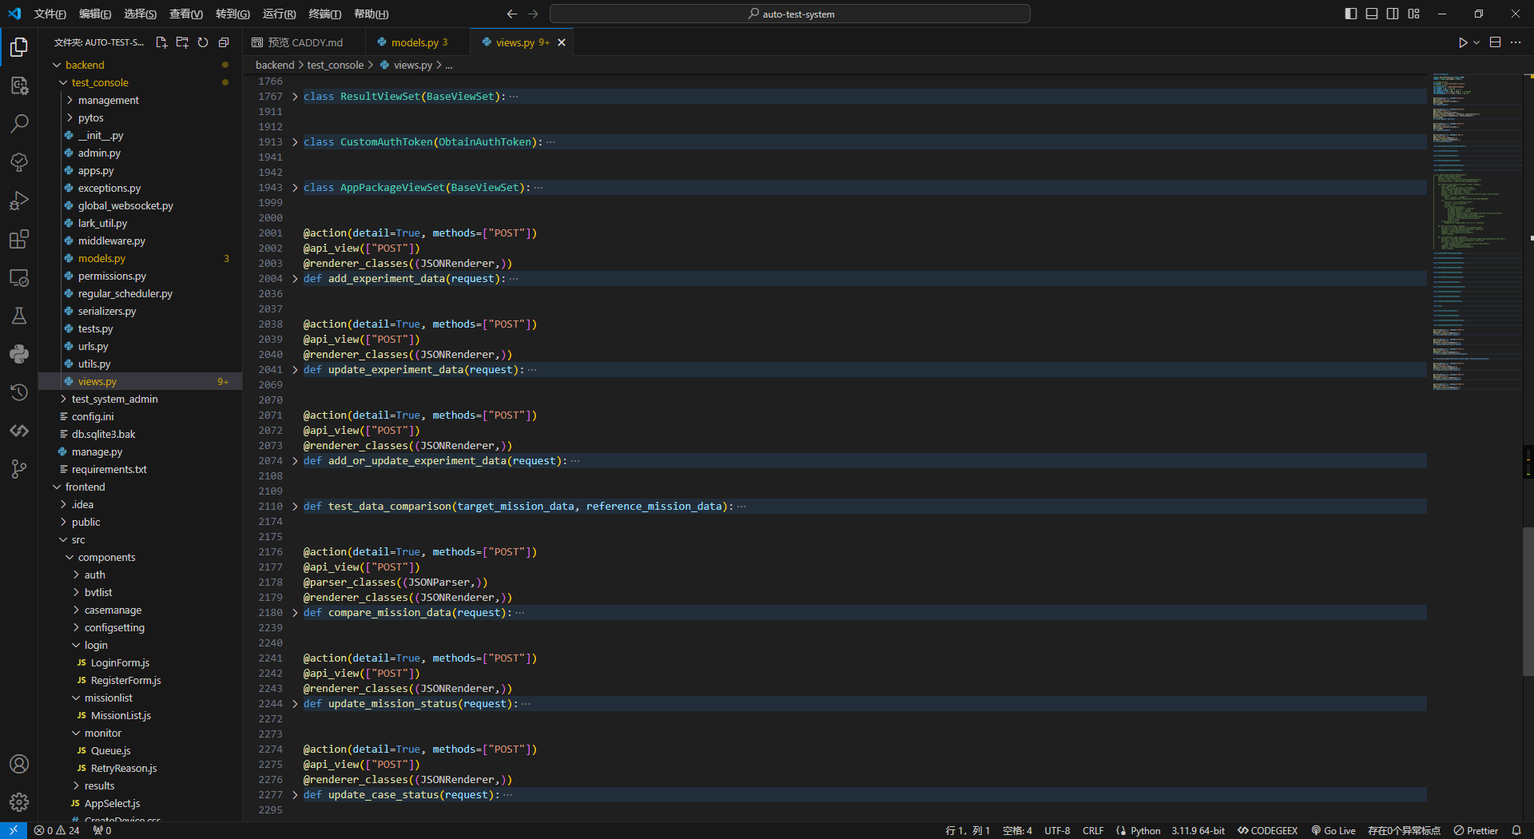Click CODEGEEX status bar item
Screen dimensions: 1534x839
pyautogui.click(x=1267, y=830)
